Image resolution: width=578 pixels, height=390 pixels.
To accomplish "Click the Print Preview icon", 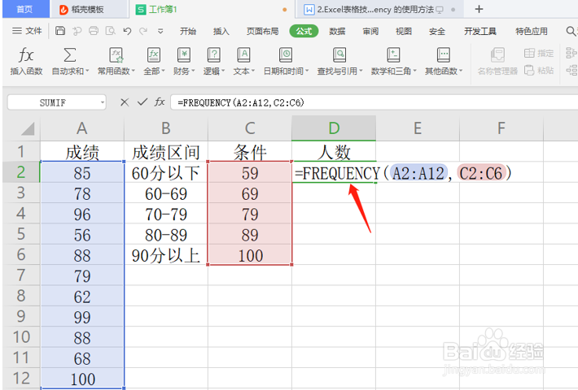I will pyautogui.click(x=110, y=31).
